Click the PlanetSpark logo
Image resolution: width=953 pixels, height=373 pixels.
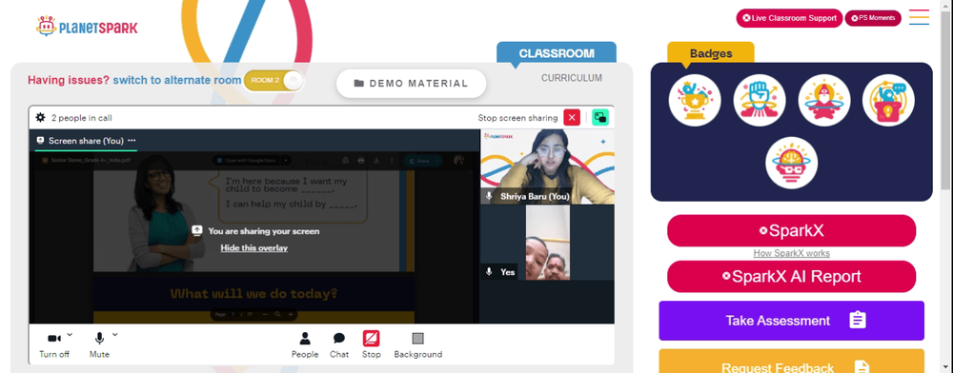87,27
